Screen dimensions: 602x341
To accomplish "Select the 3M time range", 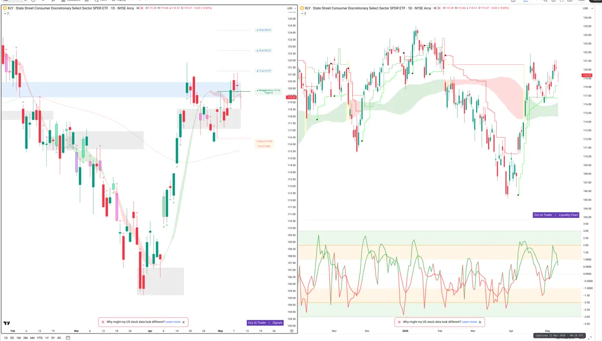I will 26,338.
